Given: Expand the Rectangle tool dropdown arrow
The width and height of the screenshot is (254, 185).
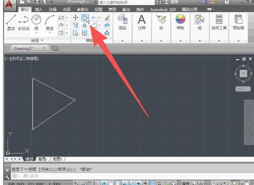Looking at the screenshot, I should pos(66,18).
